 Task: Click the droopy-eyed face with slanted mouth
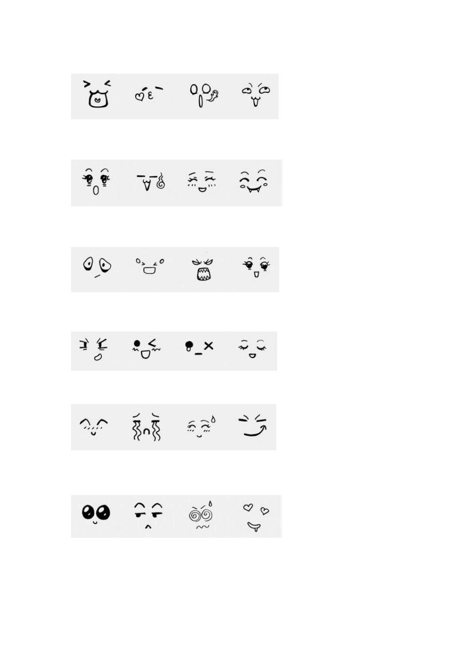pyautogui.click(x=97, y=266)
